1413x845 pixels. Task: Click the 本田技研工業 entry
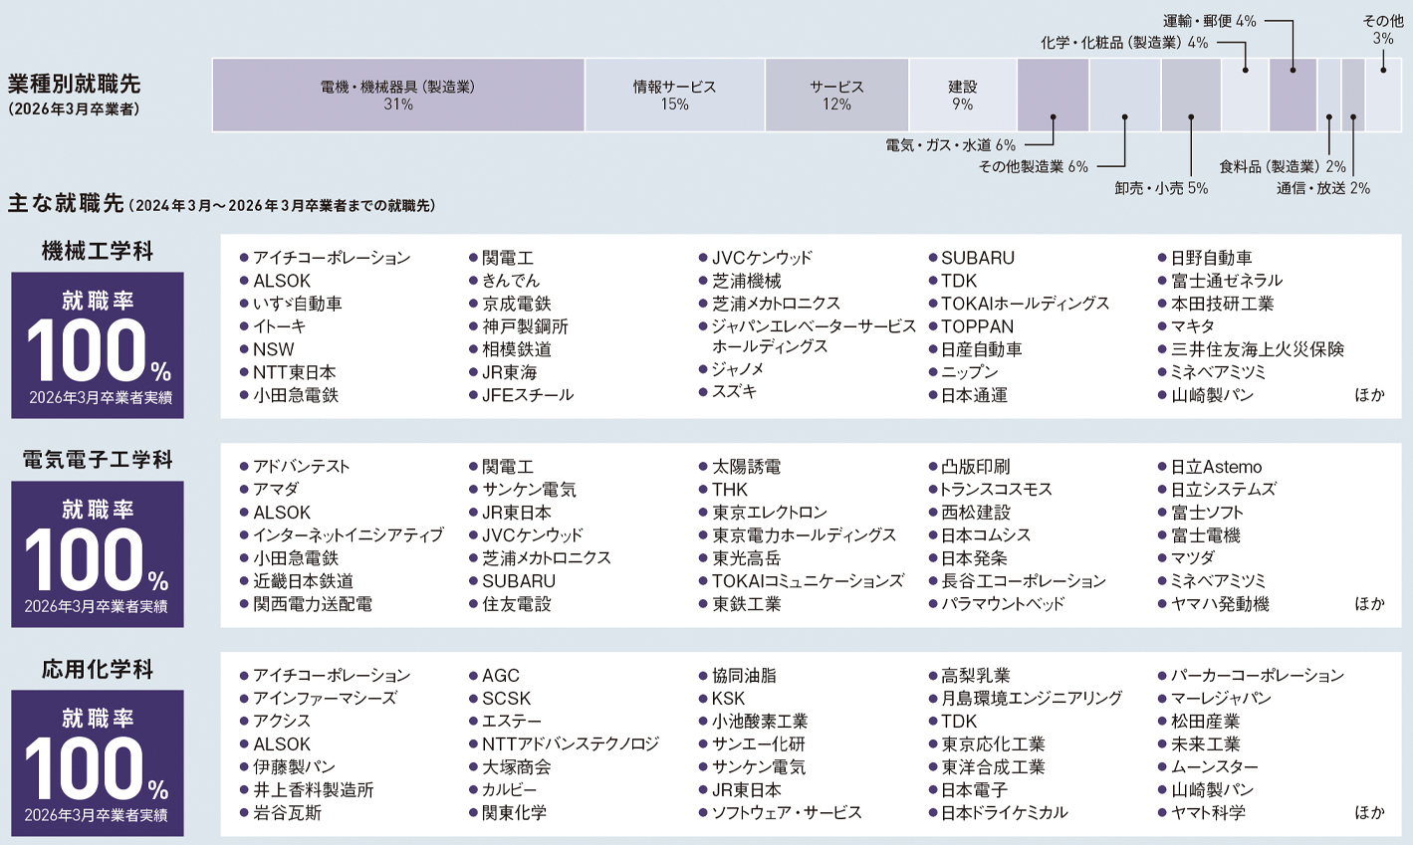(1223, 304)
